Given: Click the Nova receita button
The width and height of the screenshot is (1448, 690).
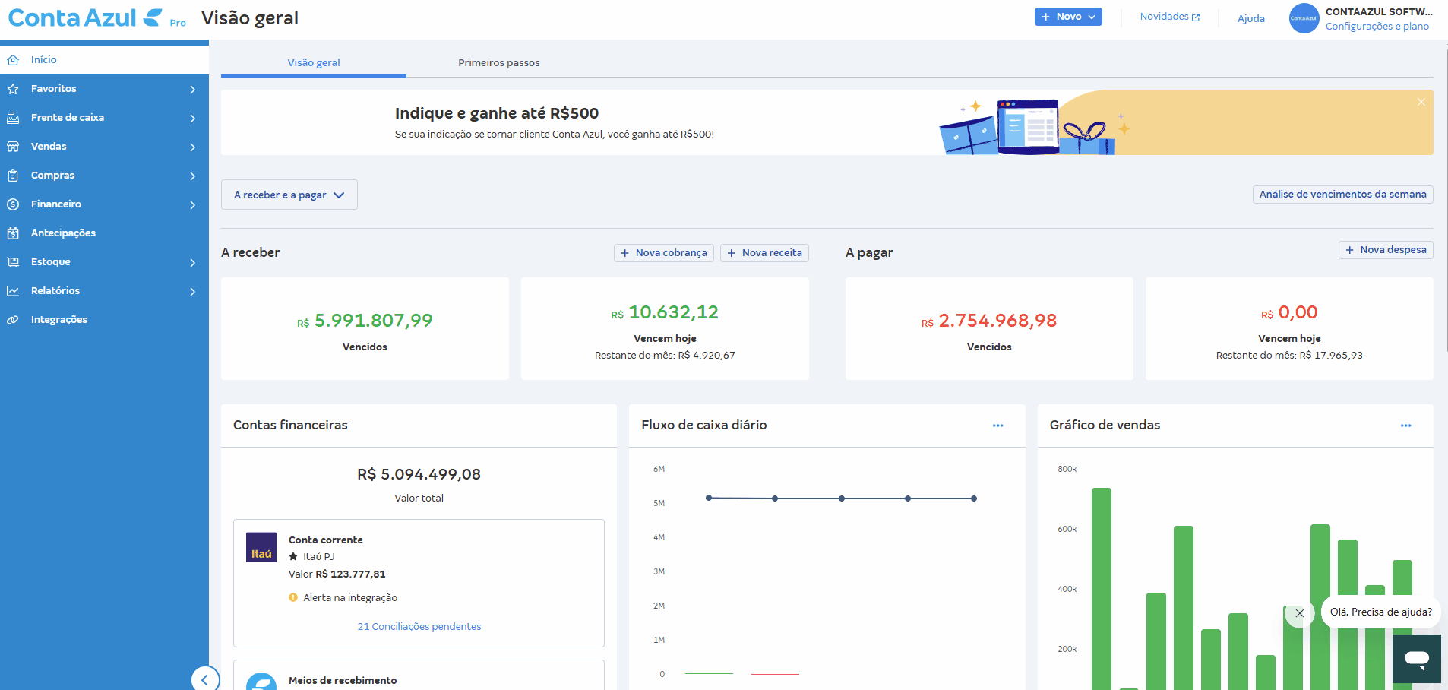Looking at the screenshot, I should pos(764,253).
